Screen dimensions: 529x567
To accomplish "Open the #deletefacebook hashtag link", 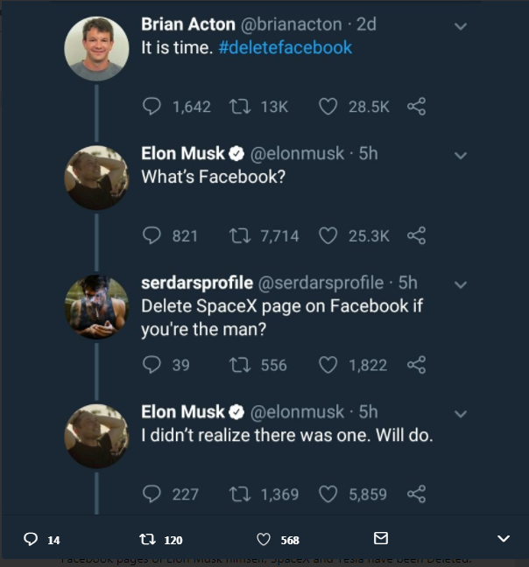I will (285, 48).
